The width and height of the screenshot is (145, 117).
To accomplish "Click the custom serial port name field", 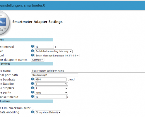I will (x=88, y=71).
